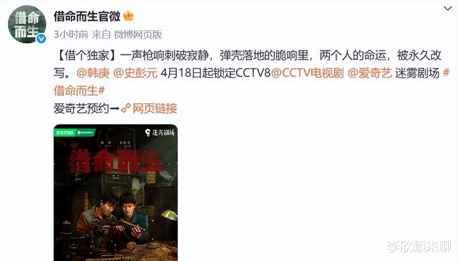The image size is (458, 261).
Task: Open the @爱奇艺 mention
Action: point(370,73)
